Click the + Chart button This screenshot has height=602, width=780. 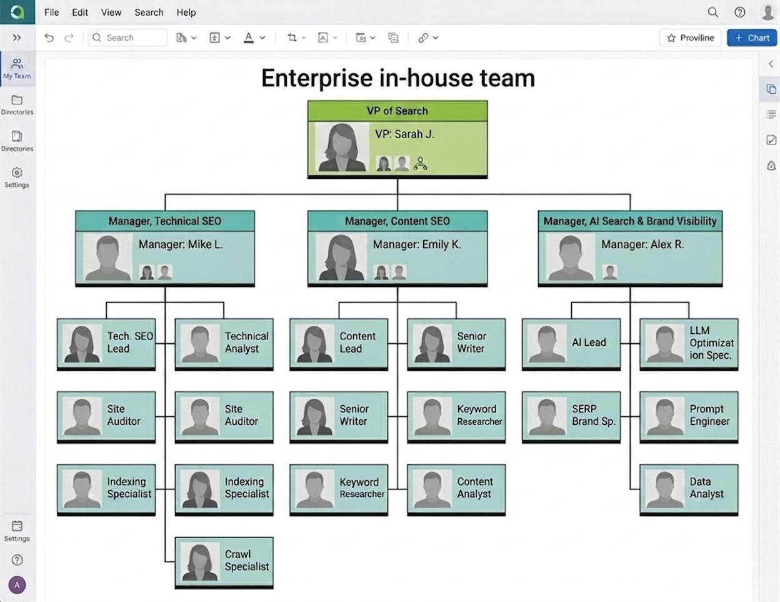[x=752, y=38]
